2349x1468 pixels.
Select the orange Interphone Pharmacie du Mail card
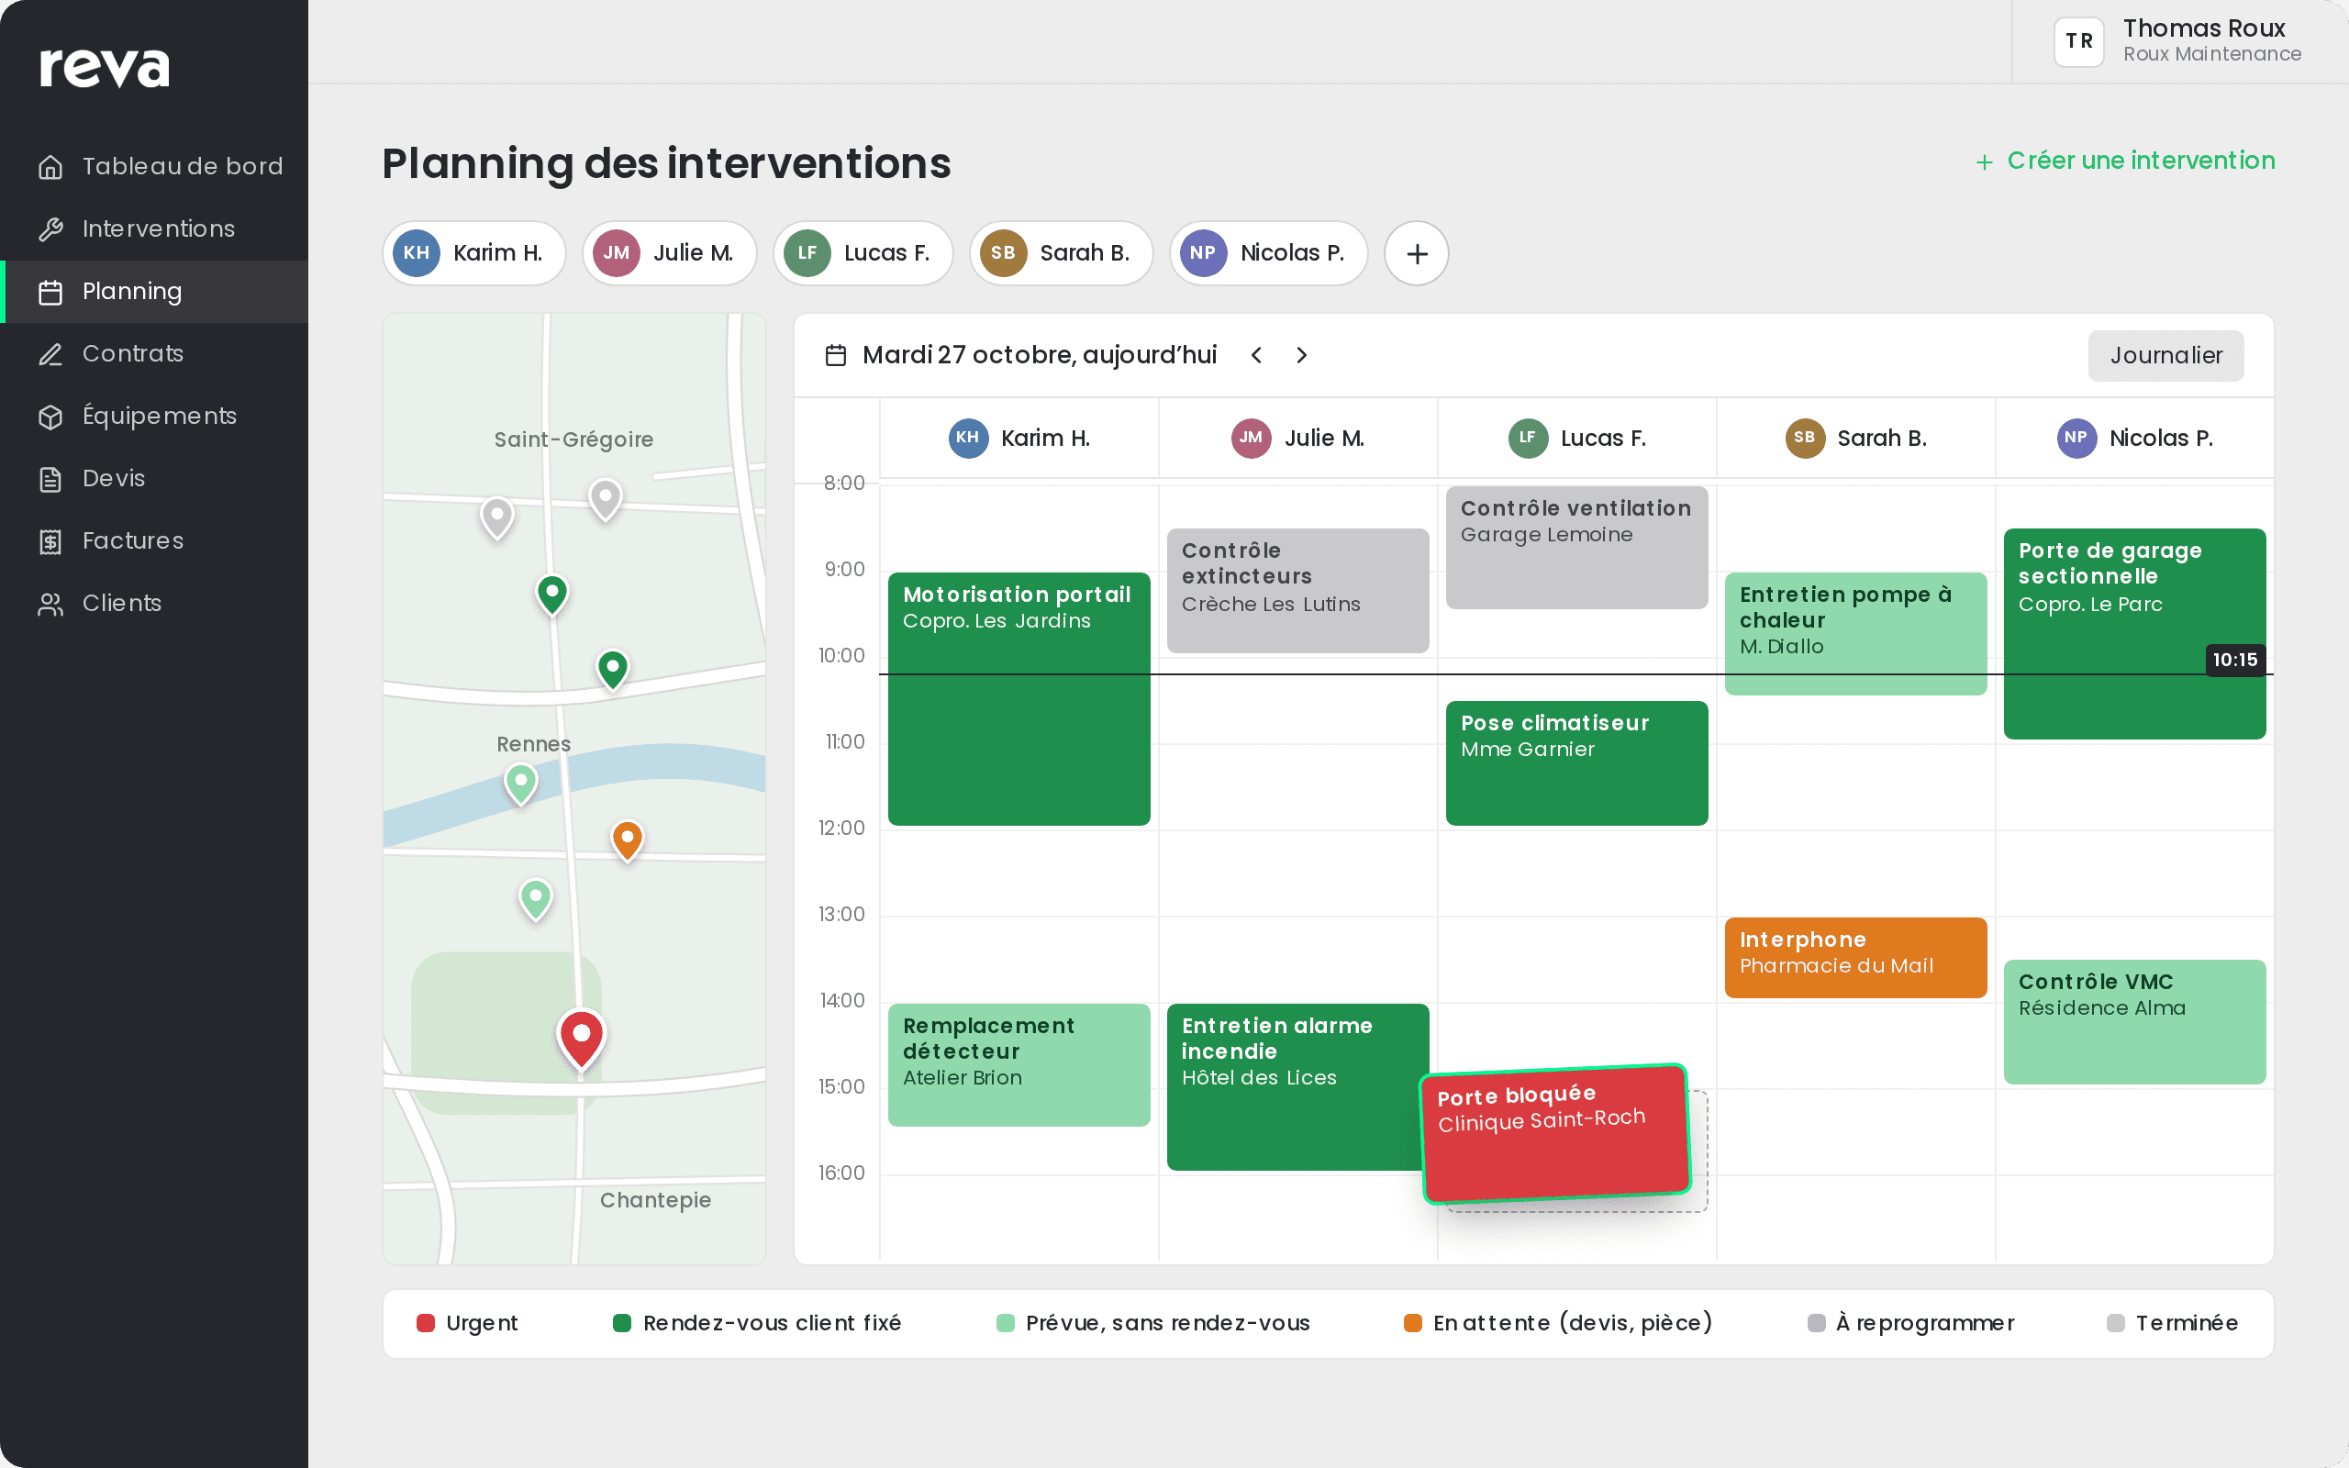pyautogui.click(x=1856, y=957)
